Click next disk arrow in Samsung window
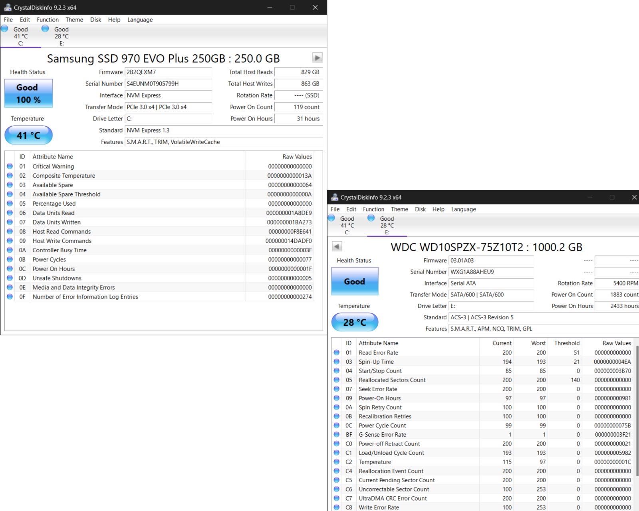 click(317, 58)
